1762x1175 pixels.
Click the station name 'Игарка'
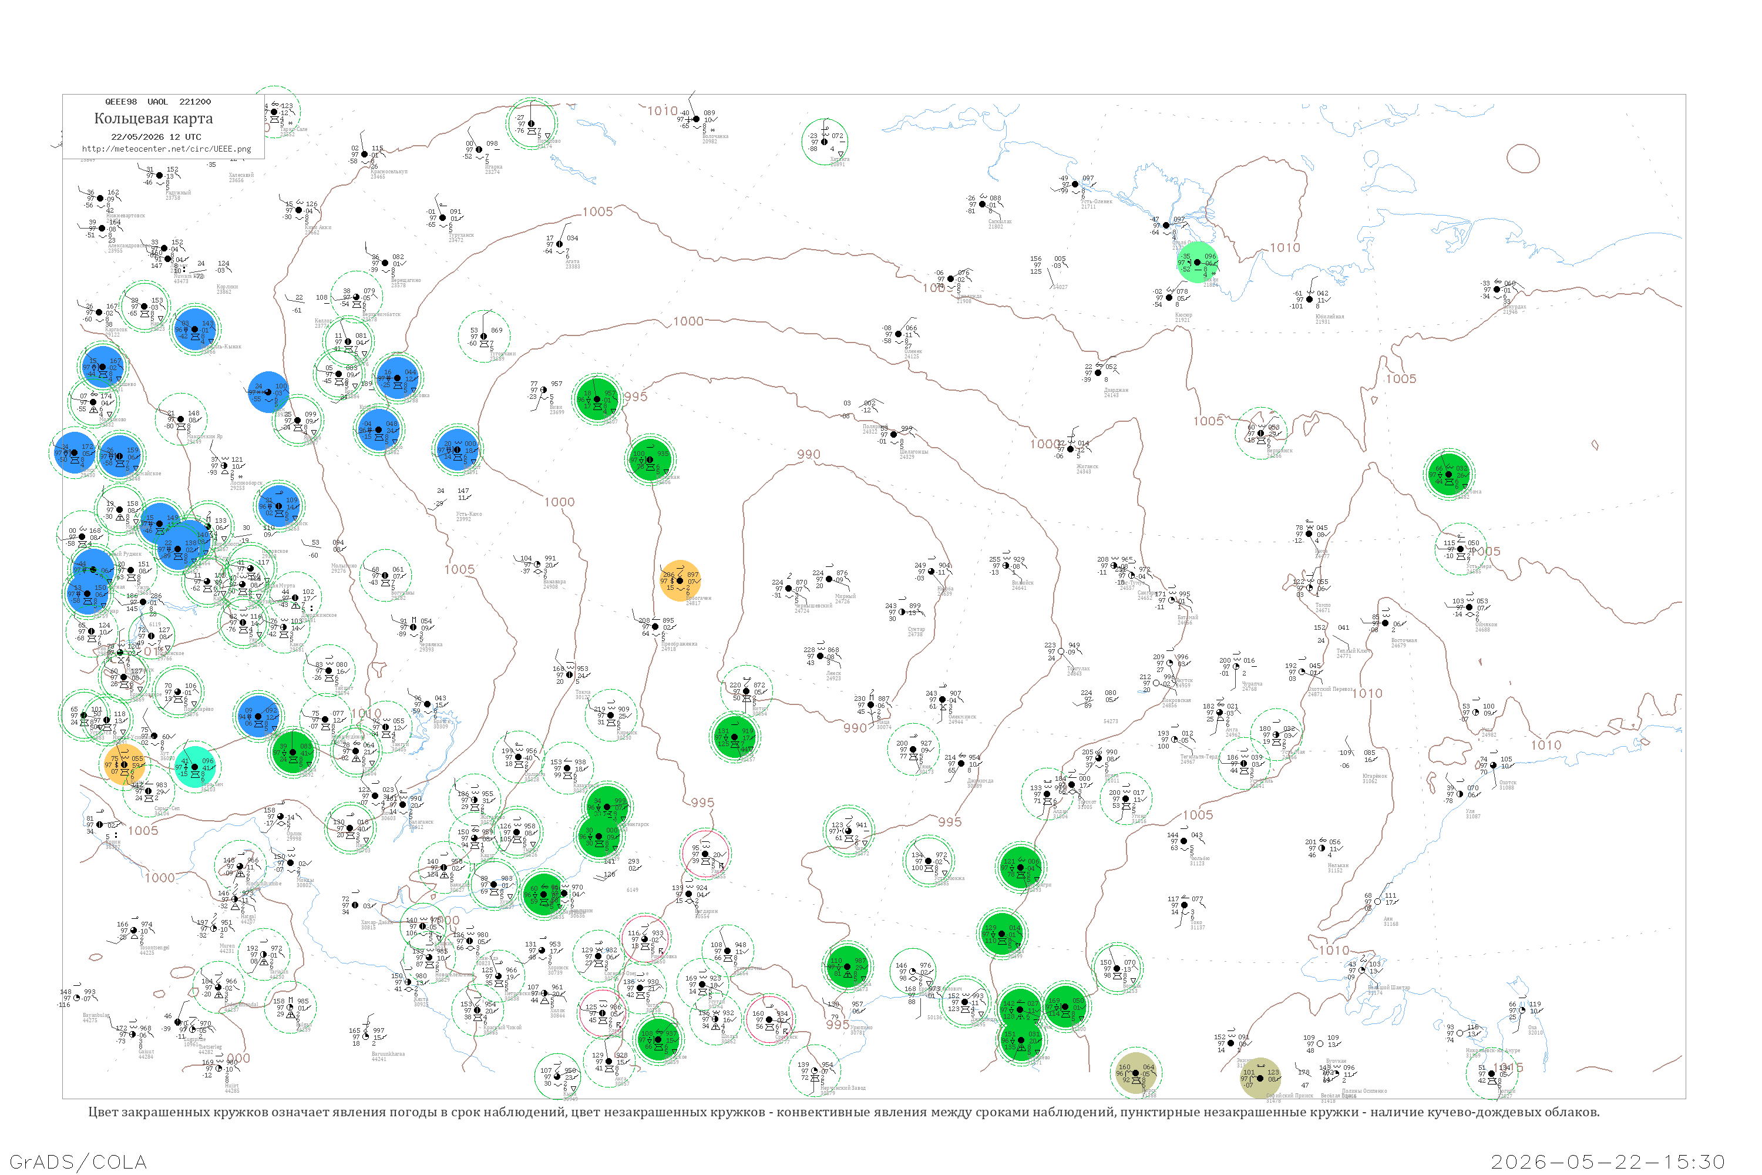pos(493,167)
